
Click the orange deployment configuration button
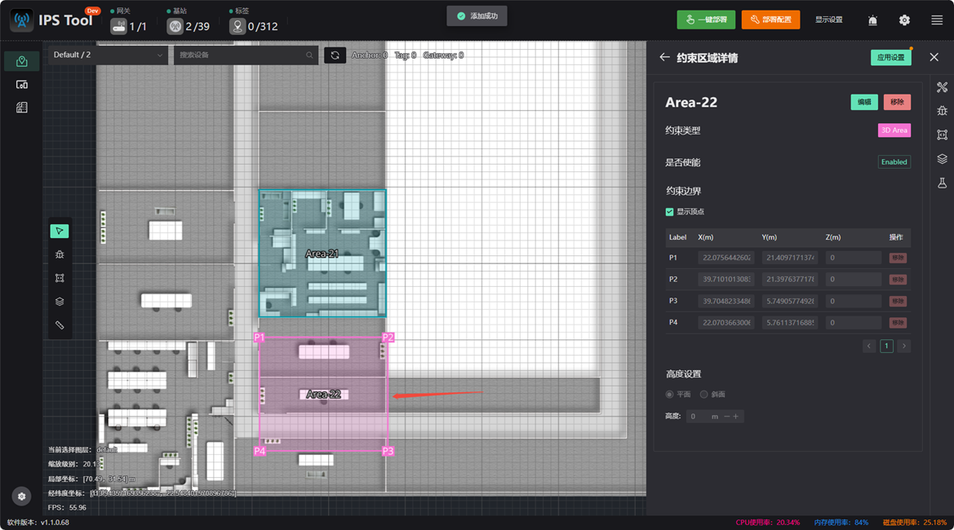point(770,20)
